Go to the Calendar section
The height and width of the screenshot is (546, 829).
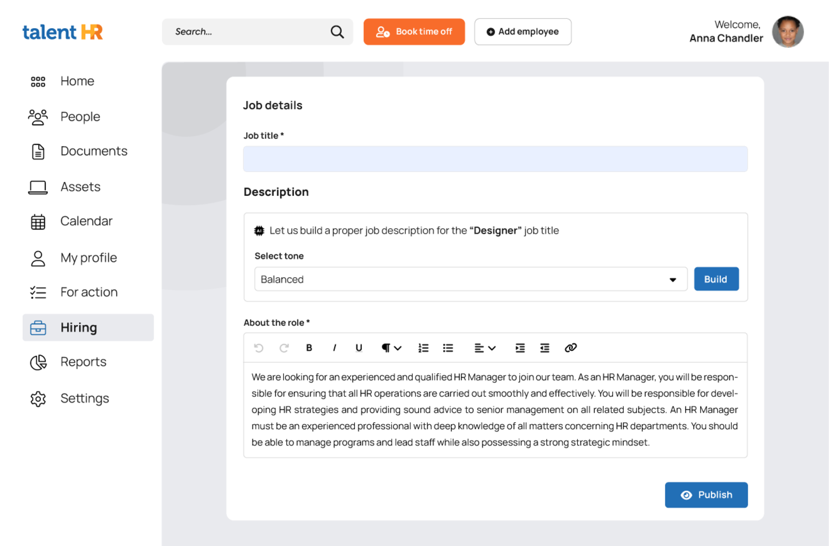(x=86, y=221)
